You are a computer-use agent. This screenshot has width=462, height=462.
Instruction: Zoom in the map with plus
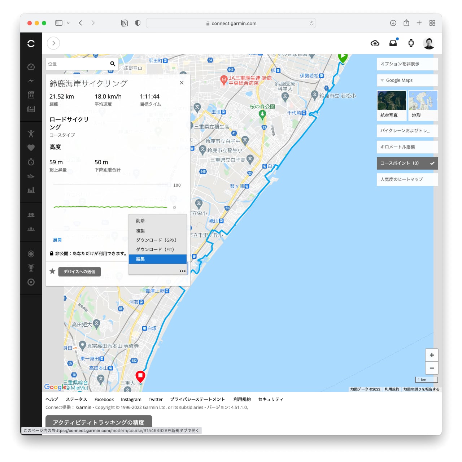[432, 355]
